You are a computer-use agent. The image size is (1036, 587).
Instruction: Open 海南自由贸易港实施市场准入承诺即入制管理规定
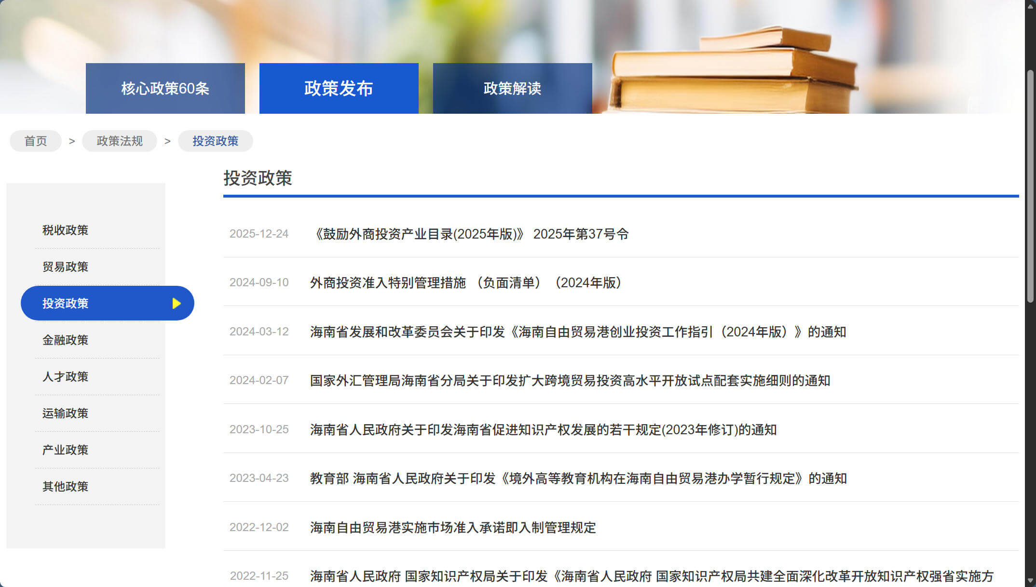coord(453,528)
